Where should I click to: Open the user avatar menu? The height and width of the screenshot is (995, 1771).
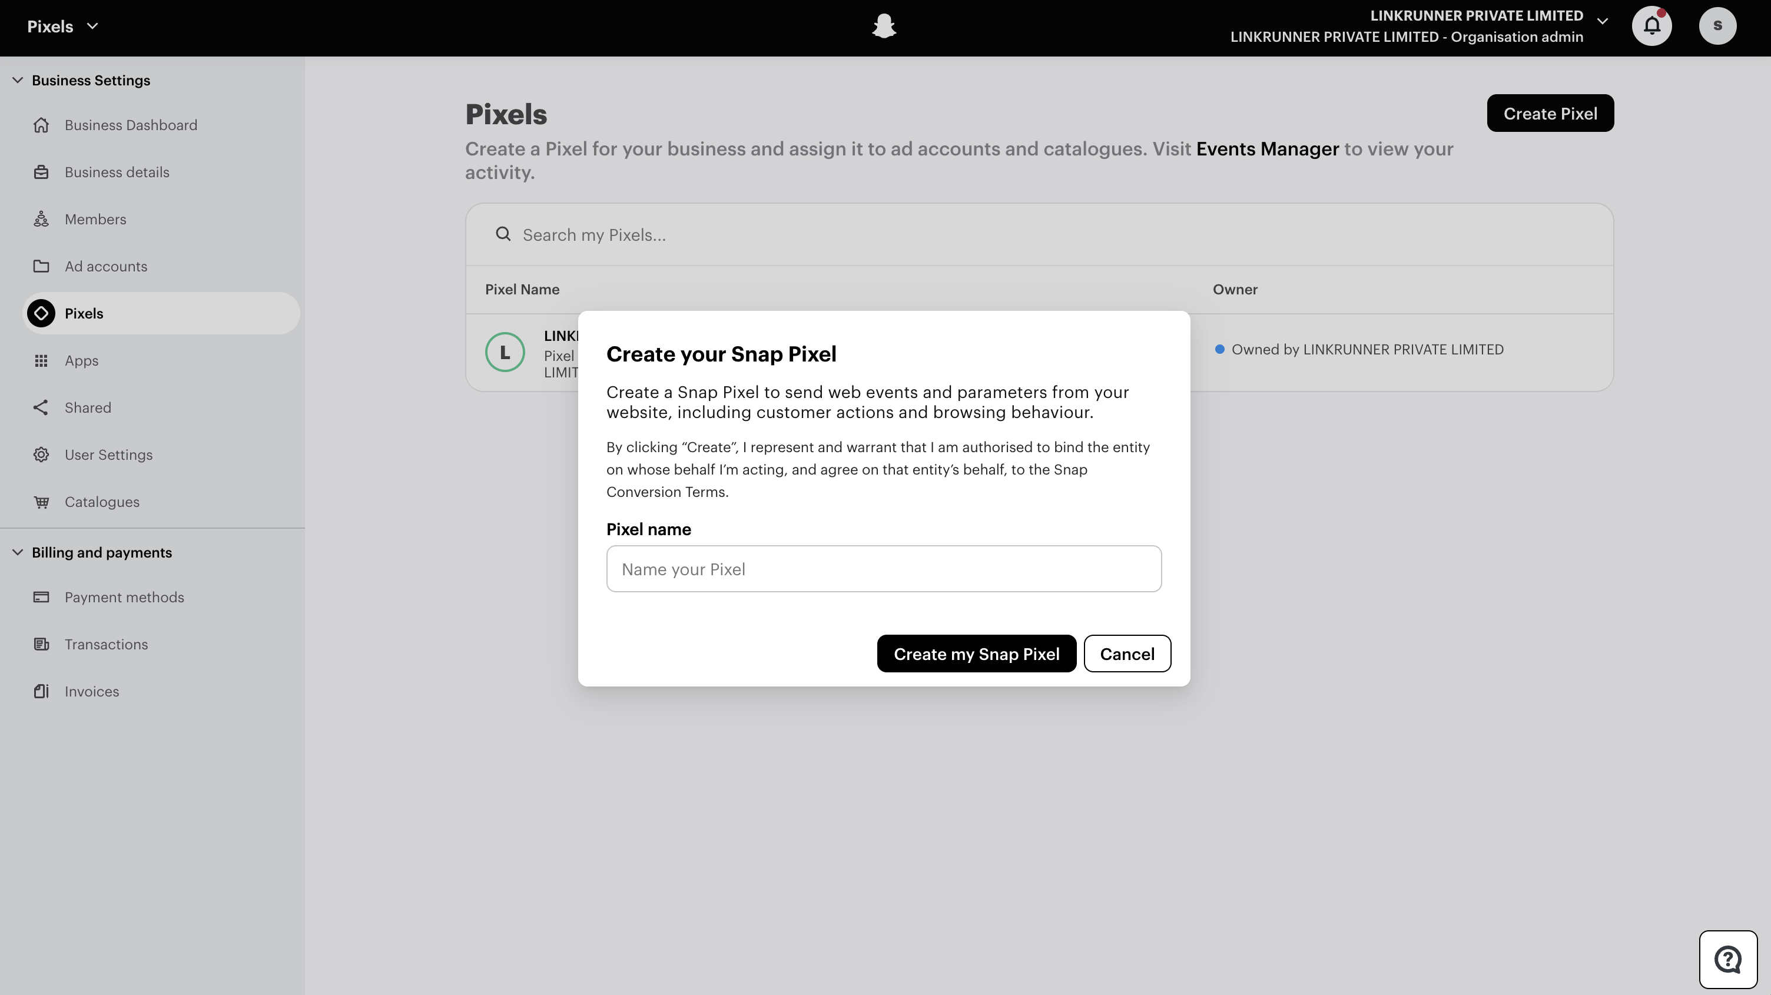tap(1717, 26)
